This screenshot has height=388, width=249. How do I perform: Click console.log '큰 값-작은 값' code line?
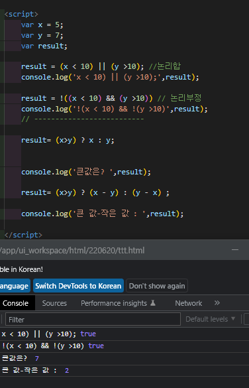coord(103,214)
